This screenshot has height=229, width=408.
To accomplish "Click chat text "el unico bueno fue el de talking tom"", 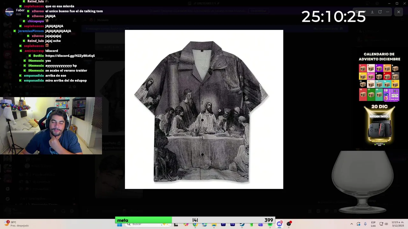I will point(74,11).
